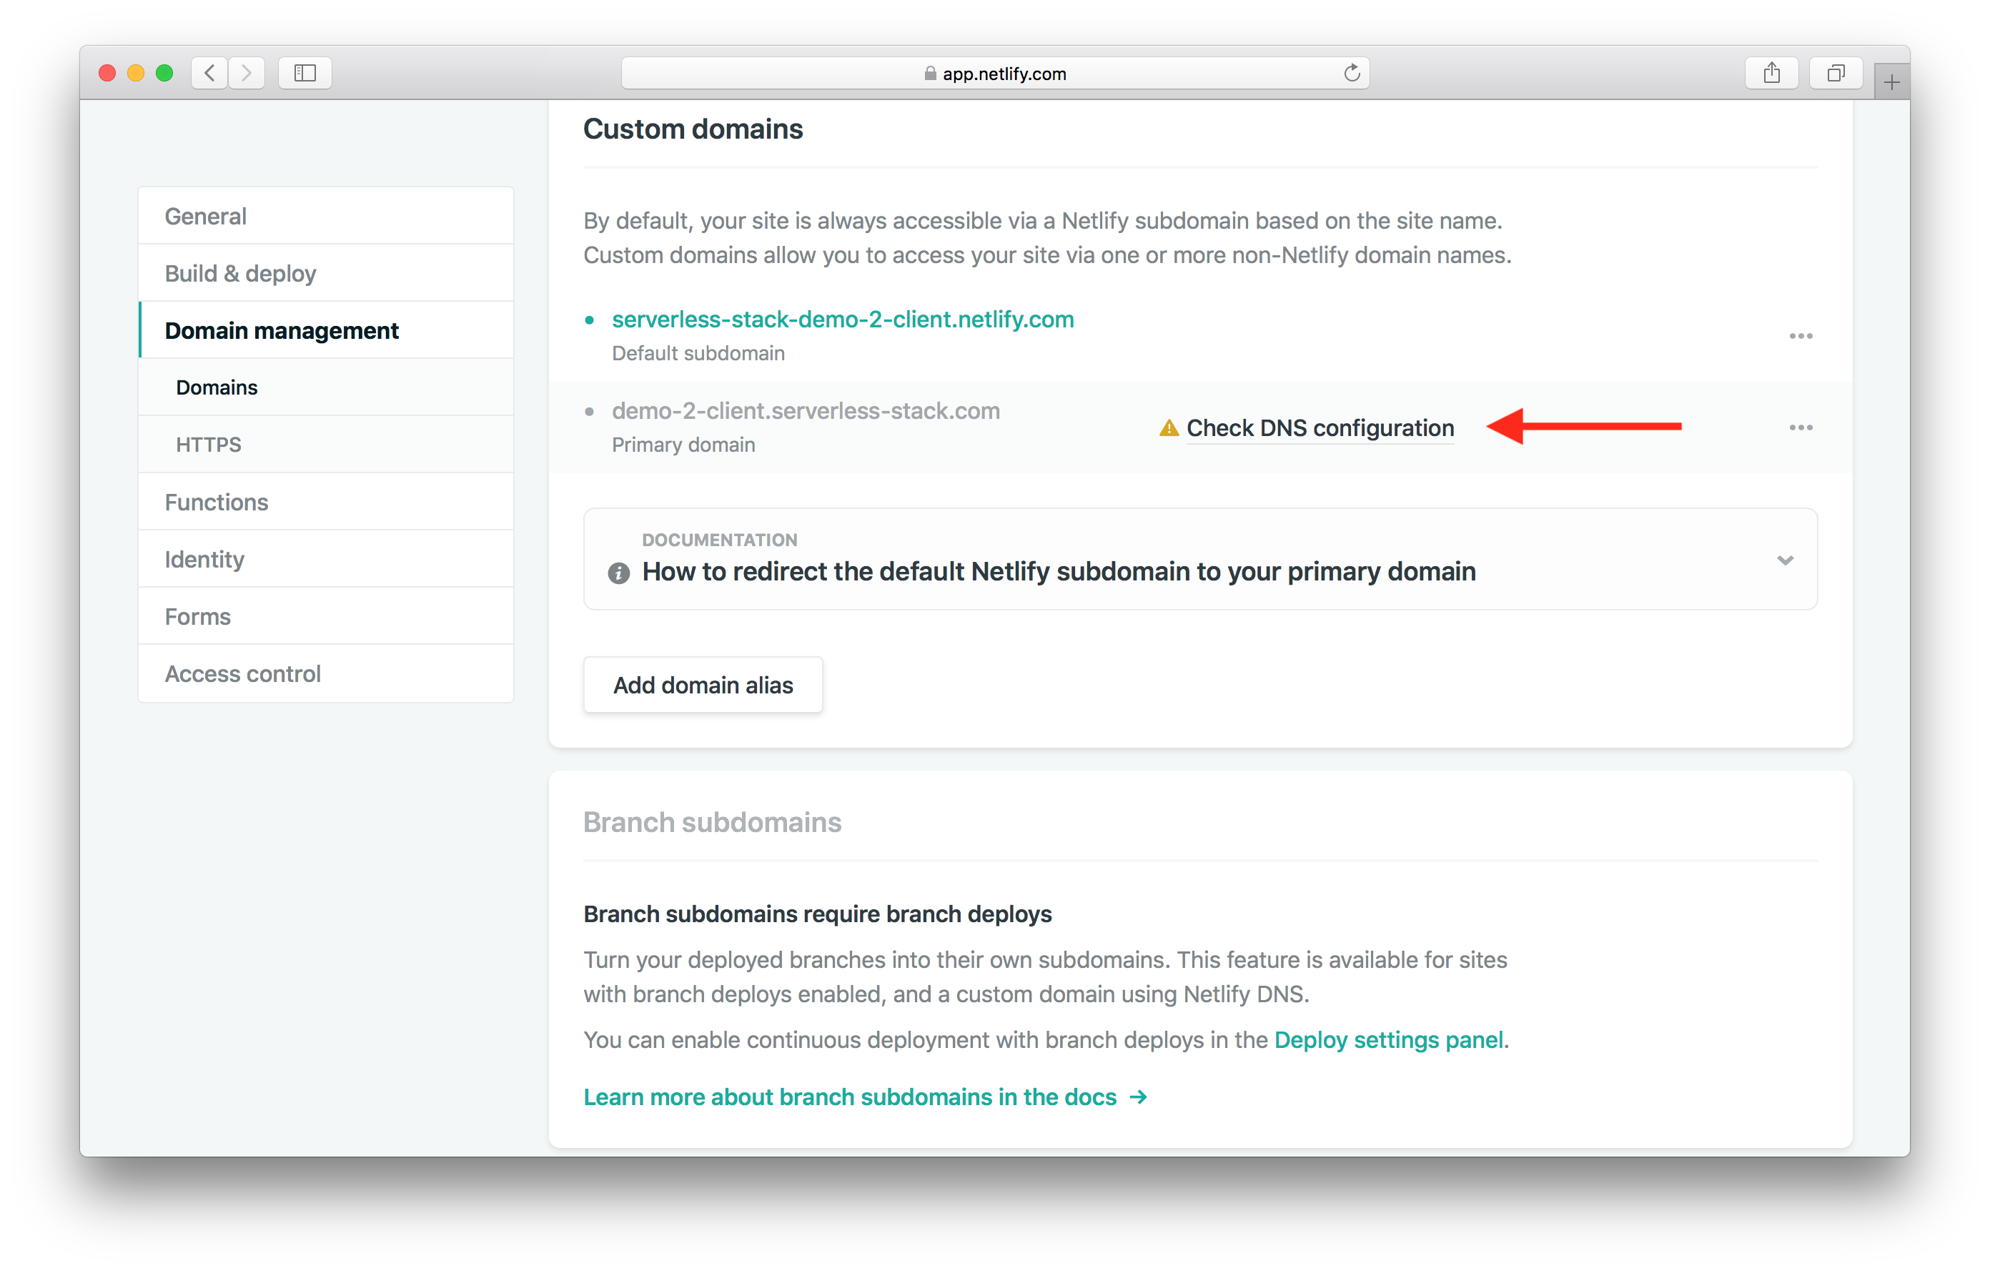Click the Safari forward arrow button

[247, 74]
